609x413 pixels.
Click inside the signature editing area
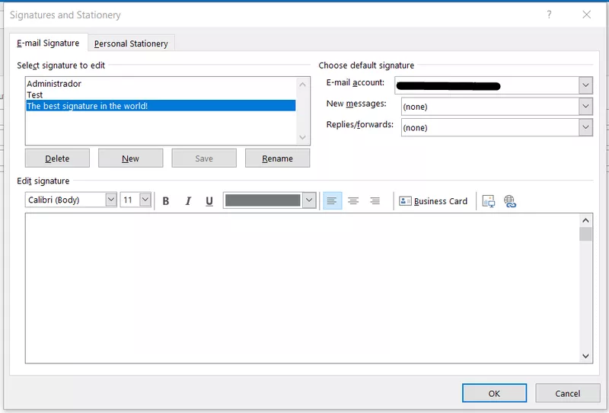click(302, 288)
